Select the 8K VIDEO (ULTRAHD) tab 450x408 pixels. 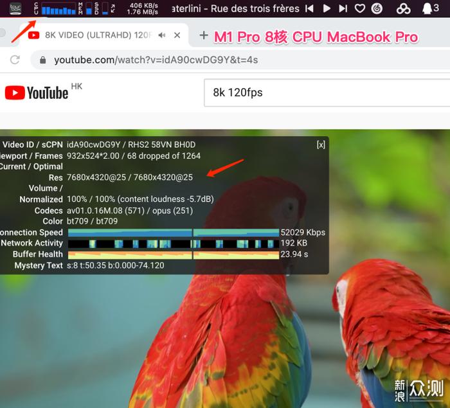pyautogui.click(x=104, y=35)
